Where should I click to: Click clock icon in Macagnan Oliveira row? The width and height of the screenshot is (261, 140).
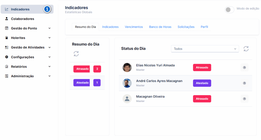(x=244, y=99)
